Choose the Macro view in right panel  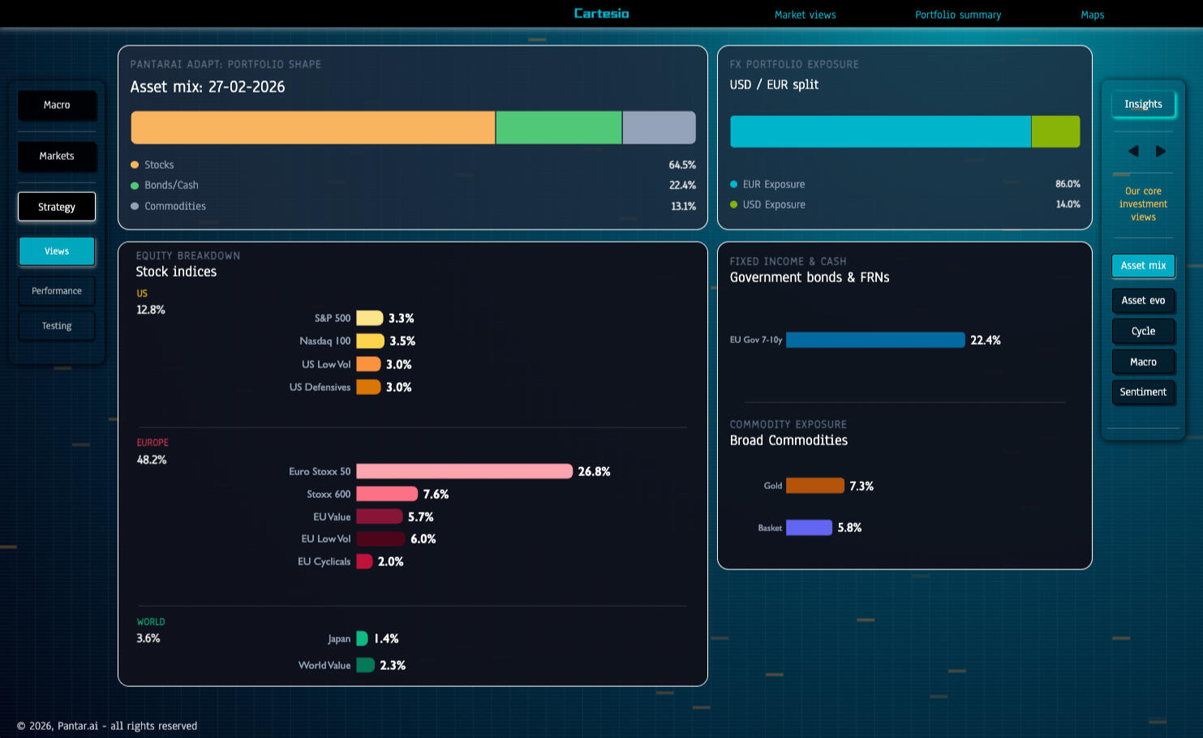pos(1143,363)
